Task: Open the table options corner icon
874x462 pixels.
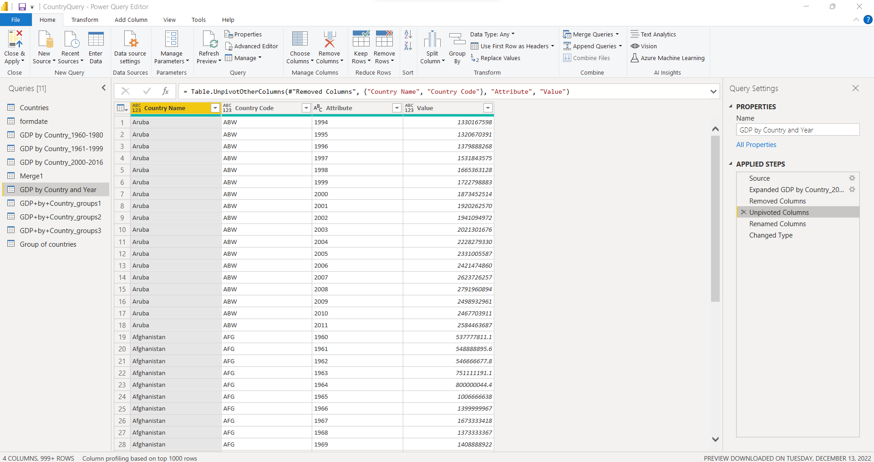Action: 122,108
